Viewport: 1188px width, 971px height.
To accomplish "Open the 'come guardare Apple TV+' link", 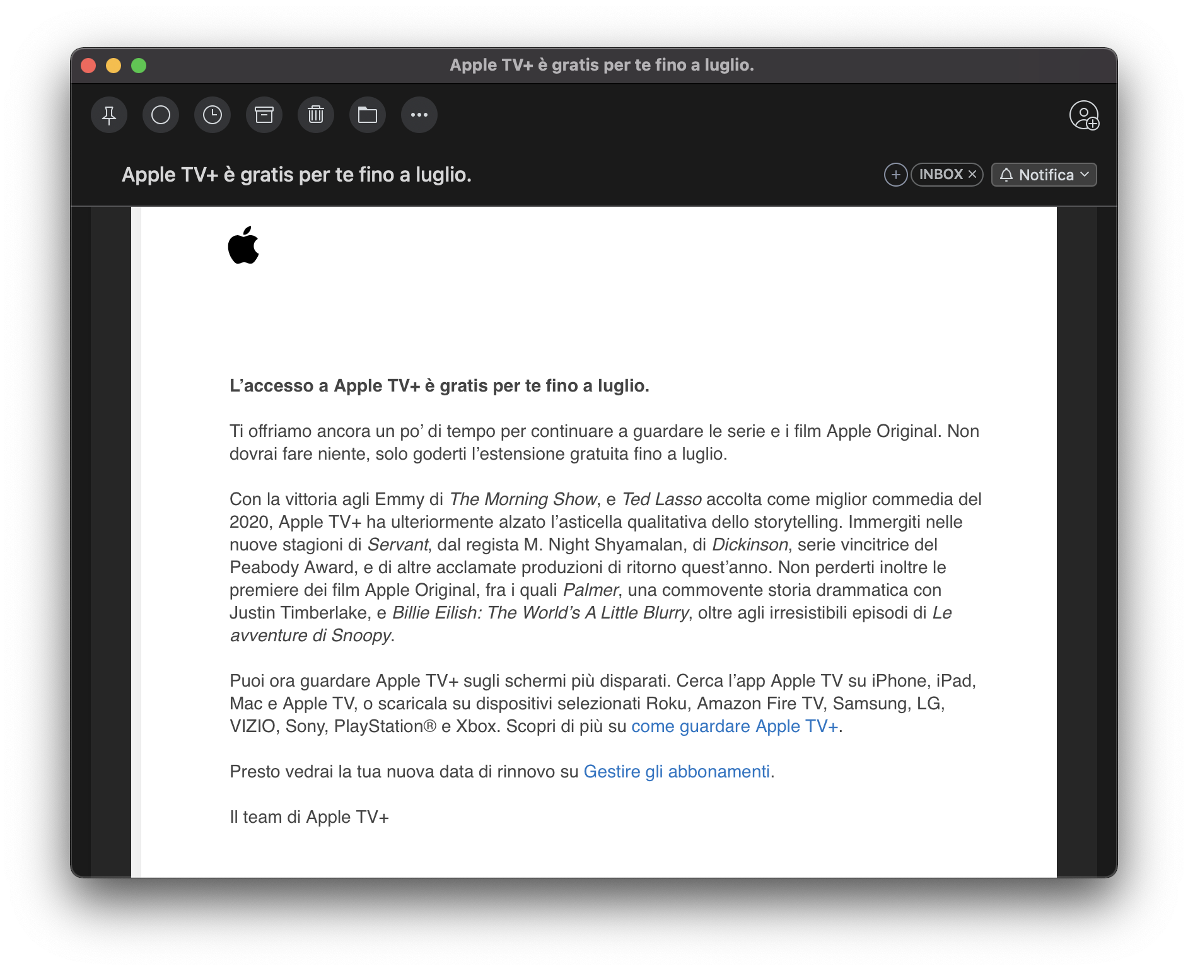I will (735, 726).
